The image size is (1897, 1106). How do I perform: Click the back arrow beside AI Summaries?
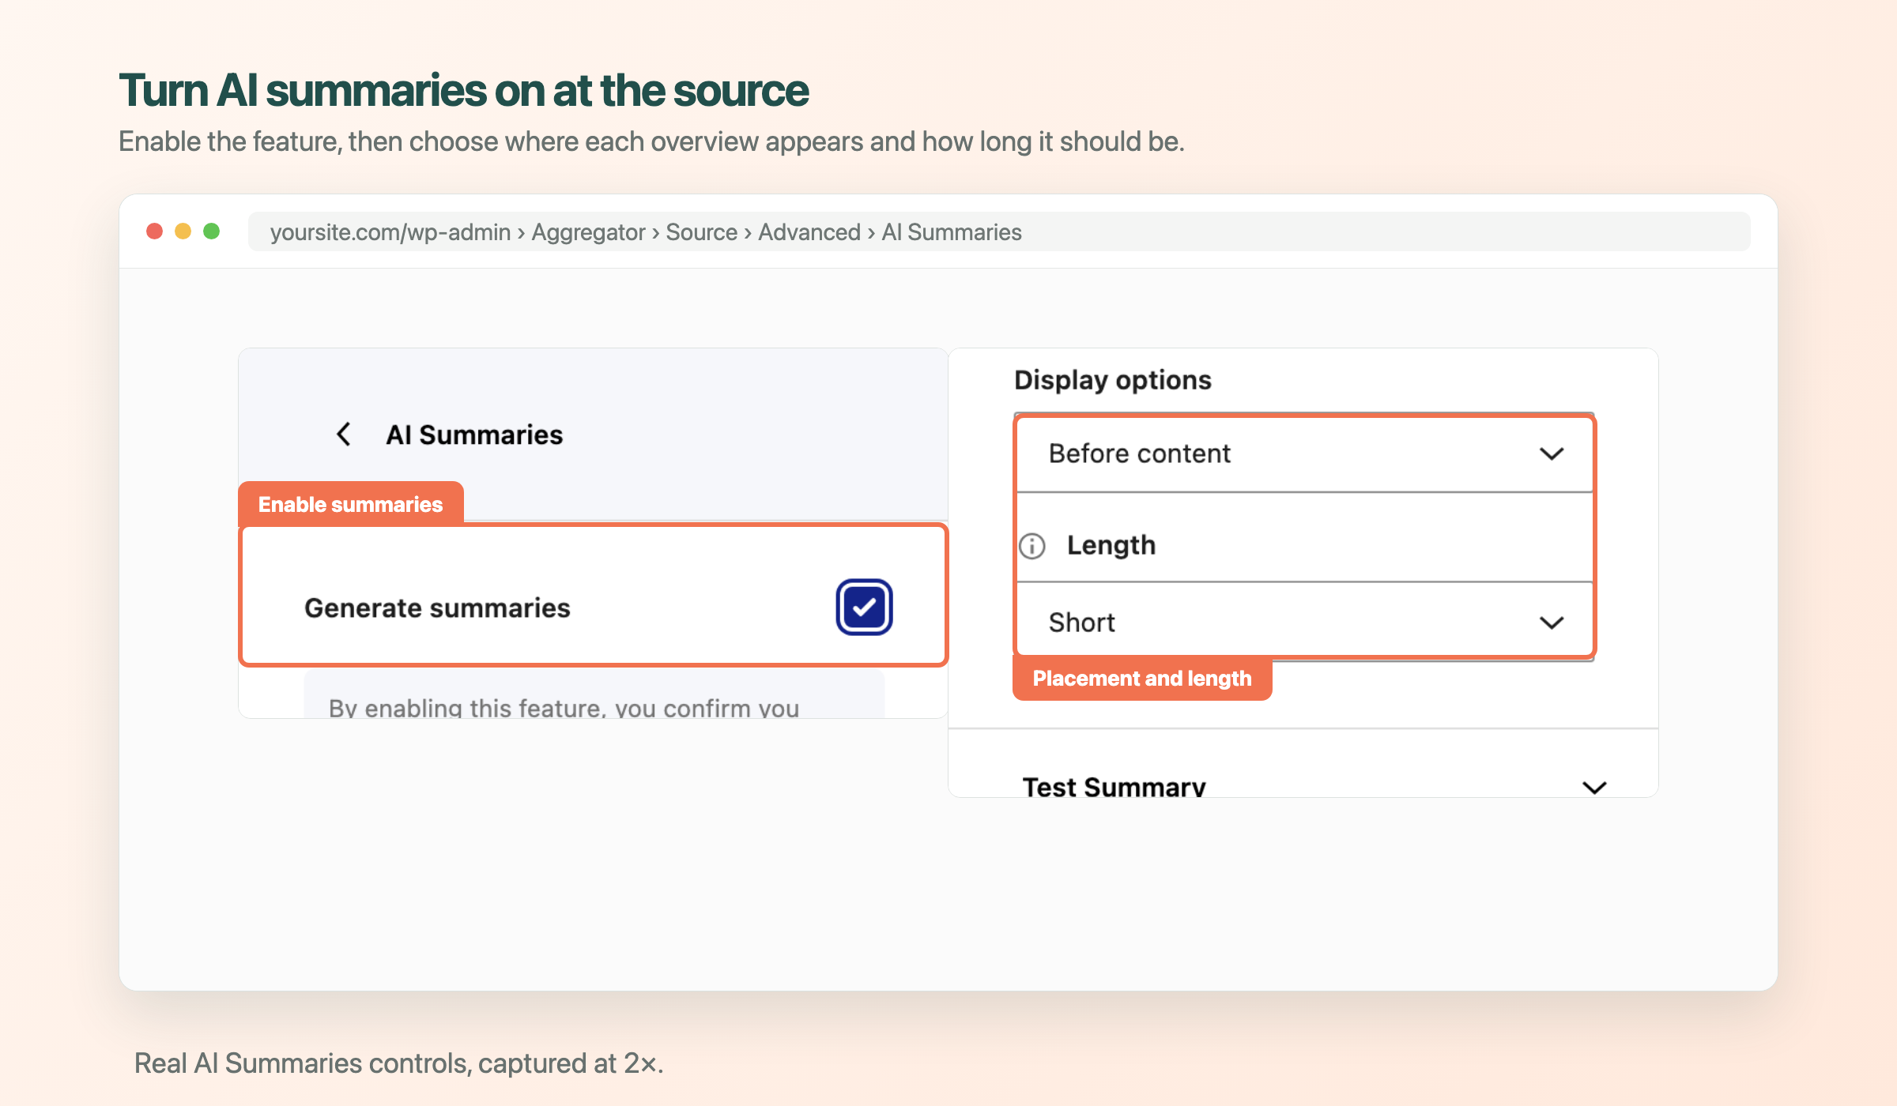pos(344,434)
